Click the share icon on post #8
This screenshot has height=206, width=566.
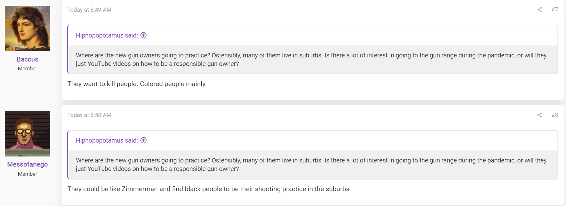coord(539,115)
